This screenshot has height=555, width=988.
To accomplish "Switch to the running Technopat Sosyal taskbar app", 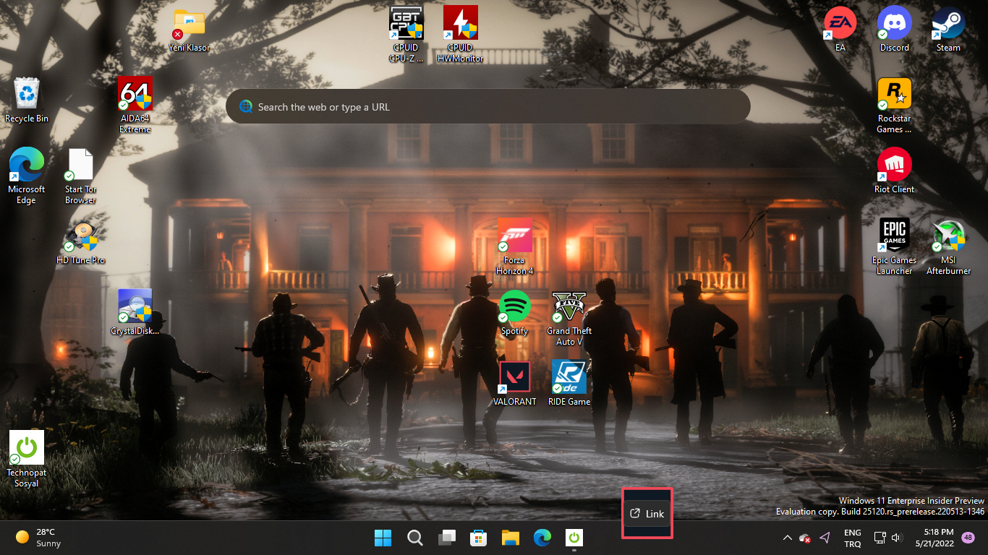I will (x=574, y=538).
